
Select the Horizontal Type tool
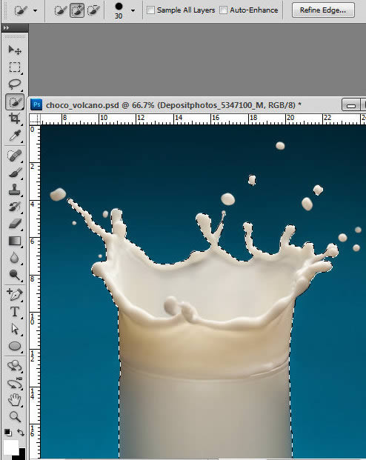15,312
